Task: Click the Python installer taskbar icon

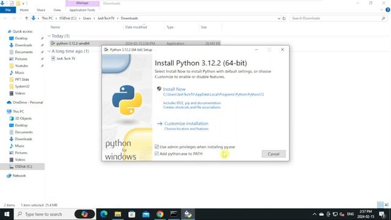Action: pos(188,214)
